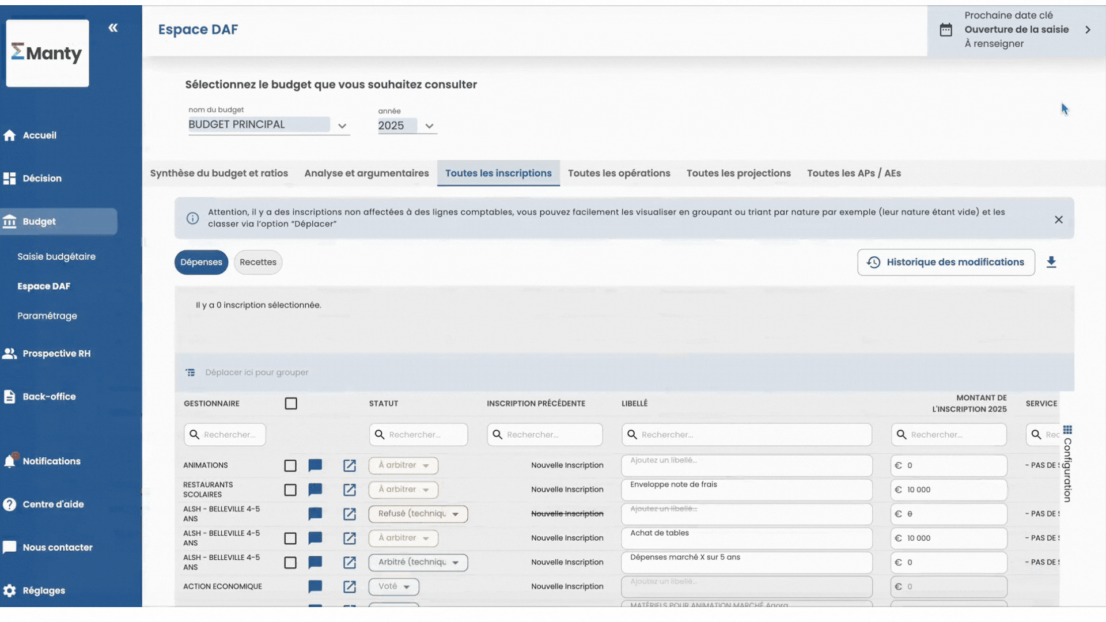Screen dimensions: 1106x622
Task: Download inscriptions with the download icon
Action: 1051,262
